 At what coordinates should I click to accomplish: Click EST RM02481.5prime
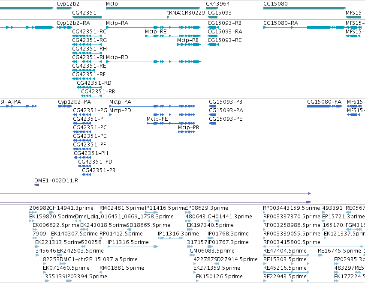click(122, 208)
